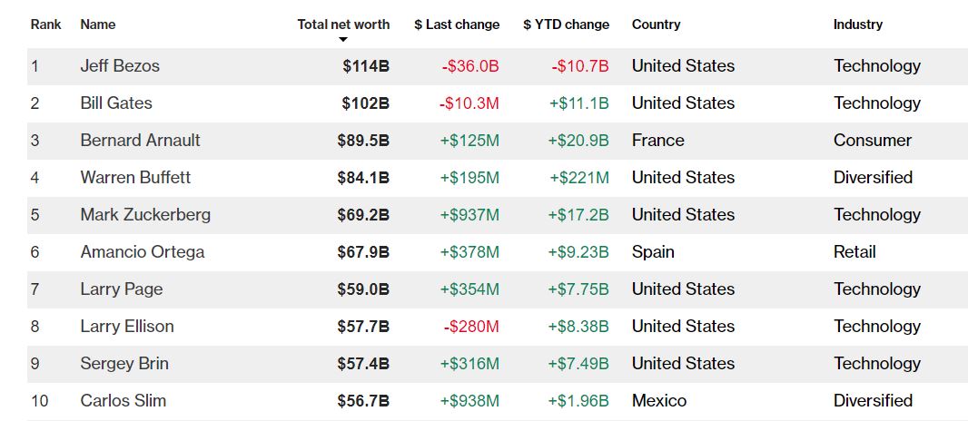
Task: Click the Name column header
Action: [x=98, y=24]
